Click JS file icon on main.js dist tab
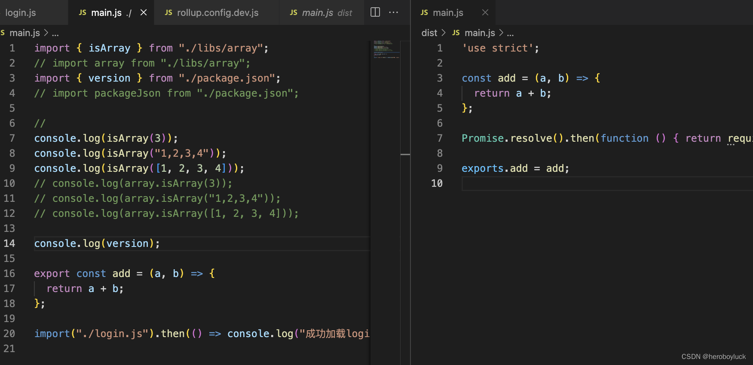Image resolution: width=753 pixels, height=365 pixels. pos(294,12)
